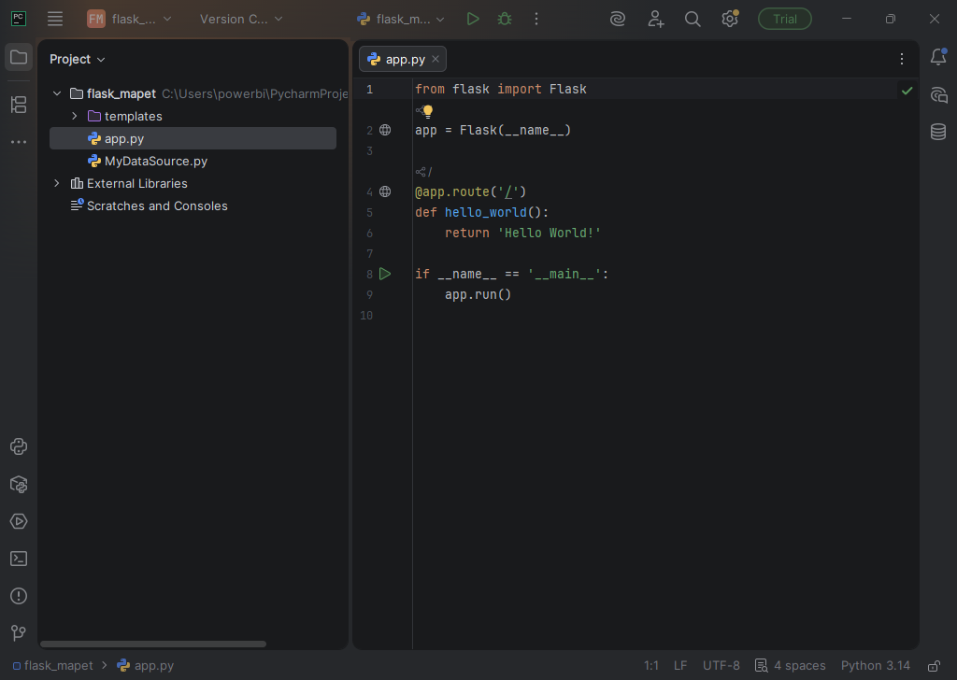The image size is (957, 680).
Task: Open the Problems tool window
Action: [19, 596]
